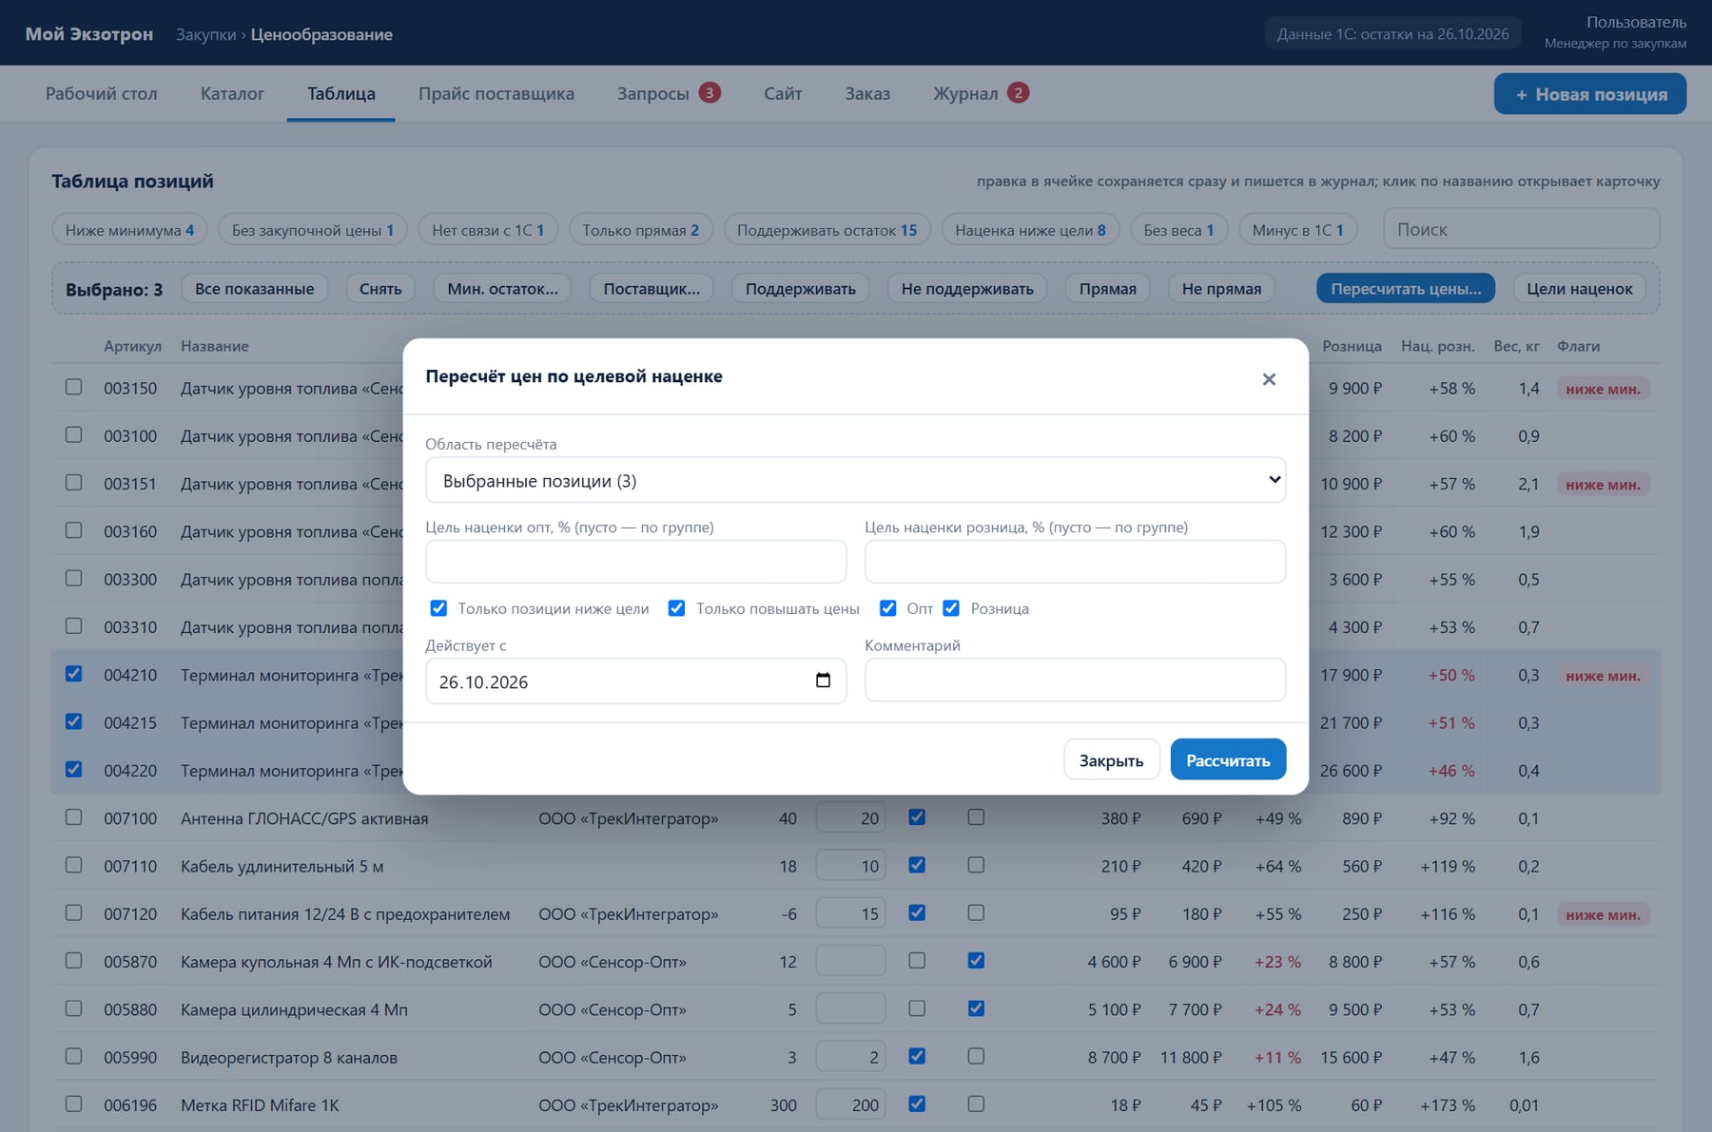
Task: Select row checkbox for article 003150
Action: click(73, 387)
